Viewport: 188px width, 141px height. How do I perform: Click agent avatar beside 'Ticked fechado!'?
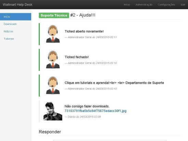53,59
